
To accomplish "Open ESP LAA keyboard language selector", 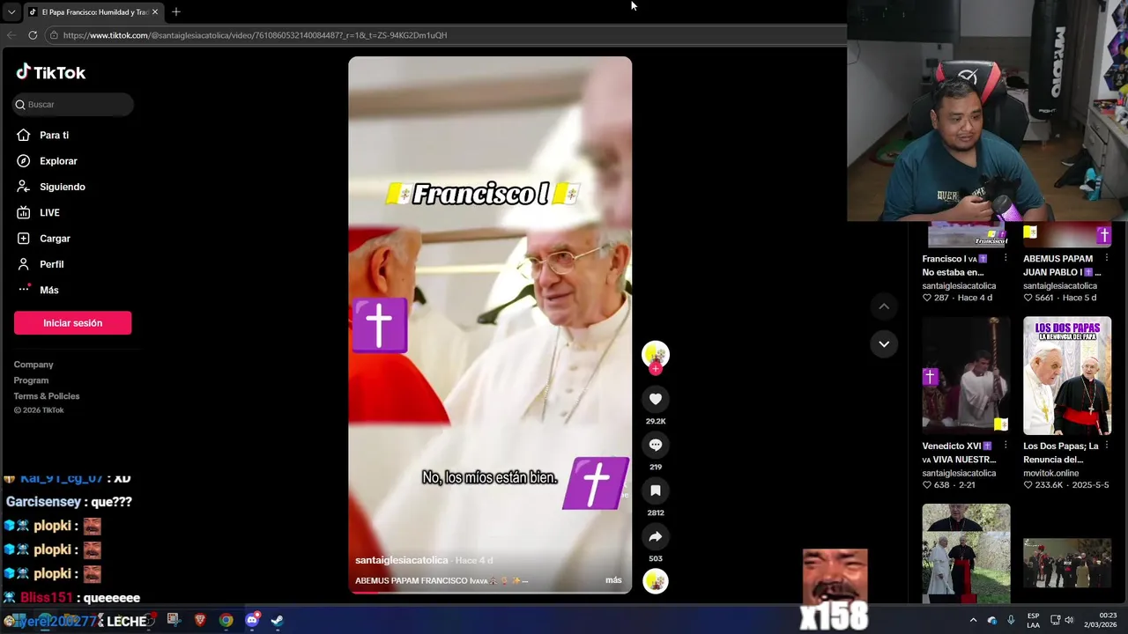I will (1033, 621).
